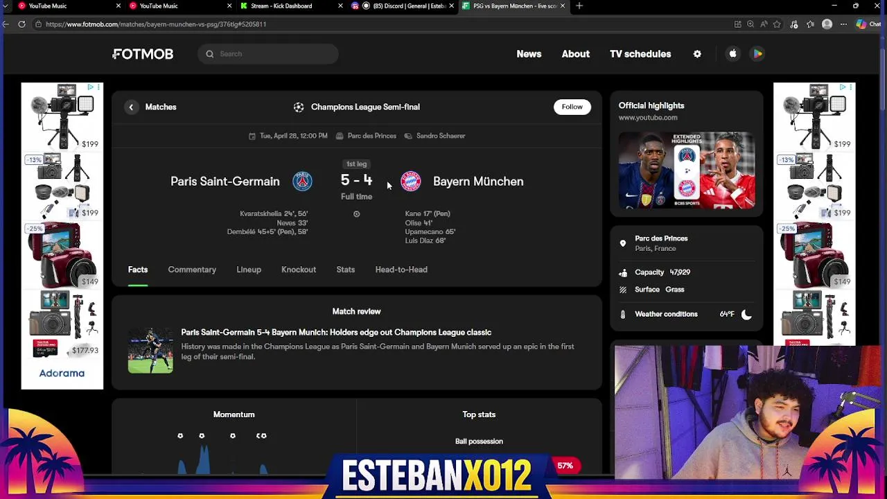The height and width of the screenshot is (499, 887).
Task: Click Kvaratskhelia 24', 56' scorer text
Action: pos(274,214)
